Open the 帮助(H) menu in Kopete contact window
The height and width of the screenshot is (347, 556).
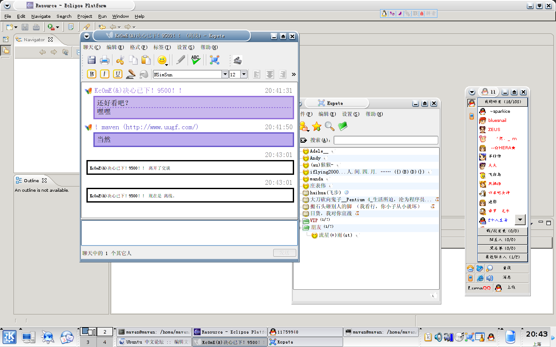[374, 114]
